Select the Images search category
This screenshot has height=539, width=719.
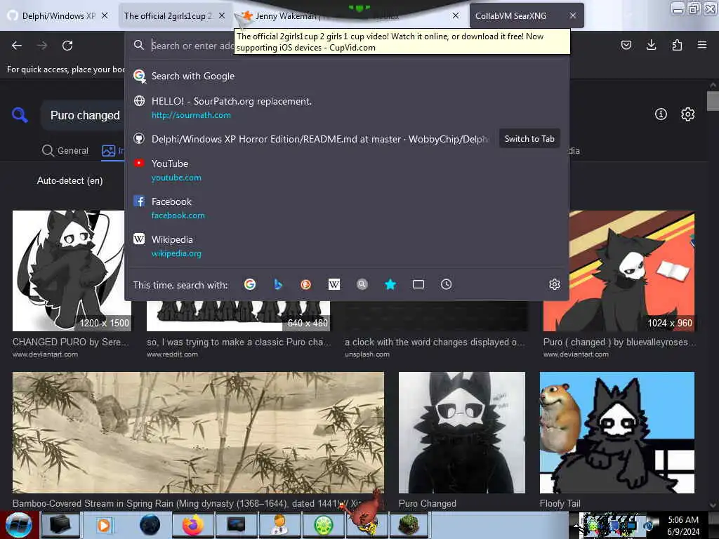[113, 150]
